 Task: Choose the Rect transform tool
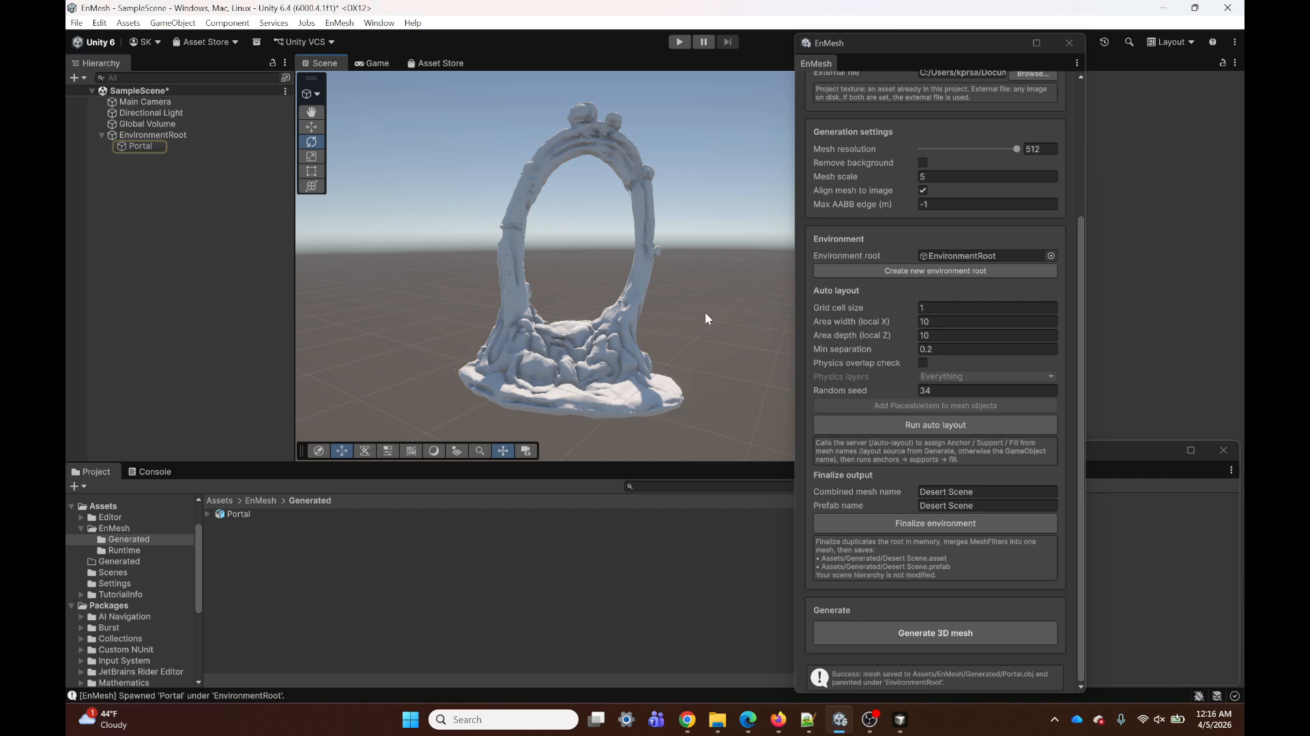pos(311,172)
